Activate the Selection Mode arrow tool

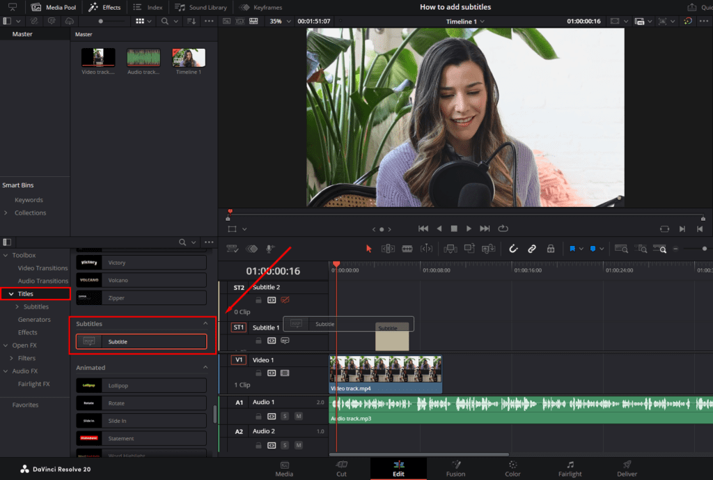point(368,249)
